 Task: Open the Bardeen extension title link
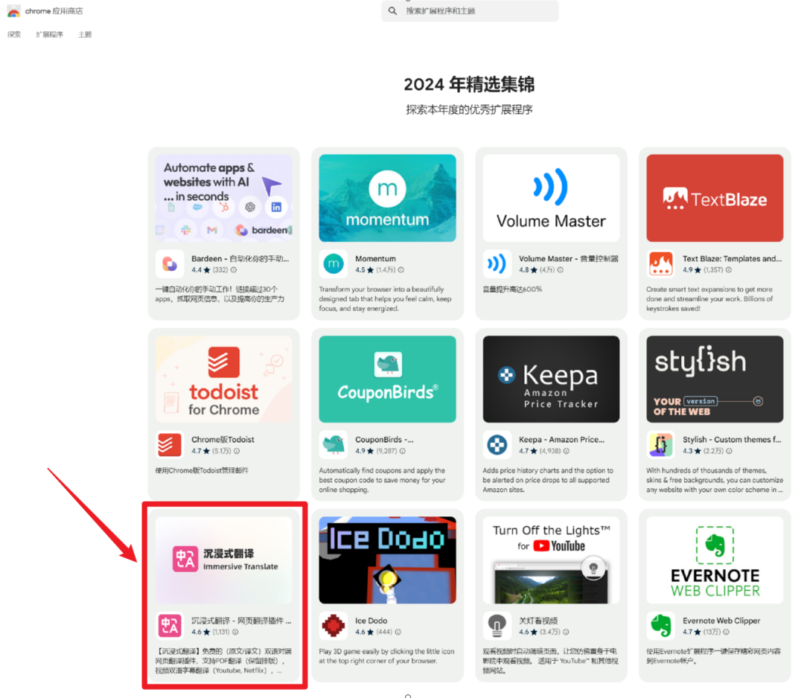pyautogui.click(x=240, y=258)
